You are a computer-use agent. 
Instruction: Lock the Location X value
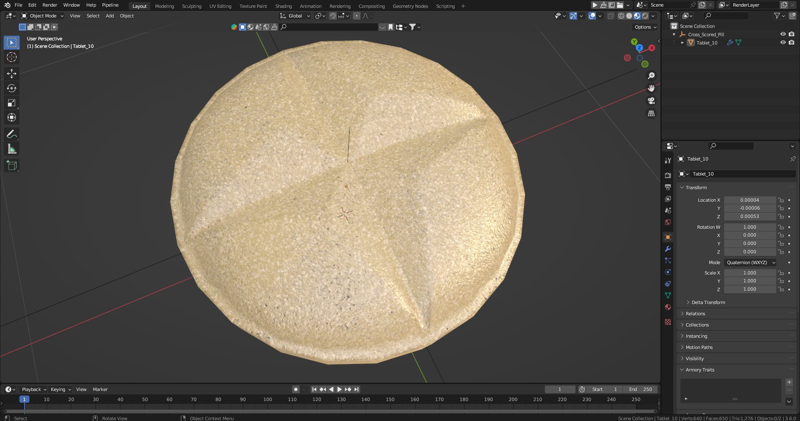[x=781, y=200]
